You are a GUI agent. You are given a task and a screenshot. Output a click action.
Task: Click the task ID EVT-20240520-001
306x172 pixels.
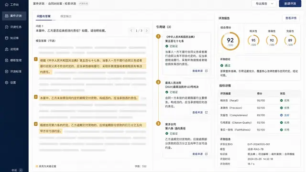[x=259, y=144]
